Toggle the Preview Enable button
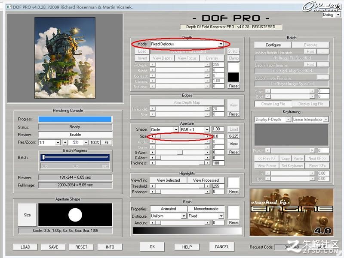The height and width of the screenshot is (258, 344). [x=75, y=135]
